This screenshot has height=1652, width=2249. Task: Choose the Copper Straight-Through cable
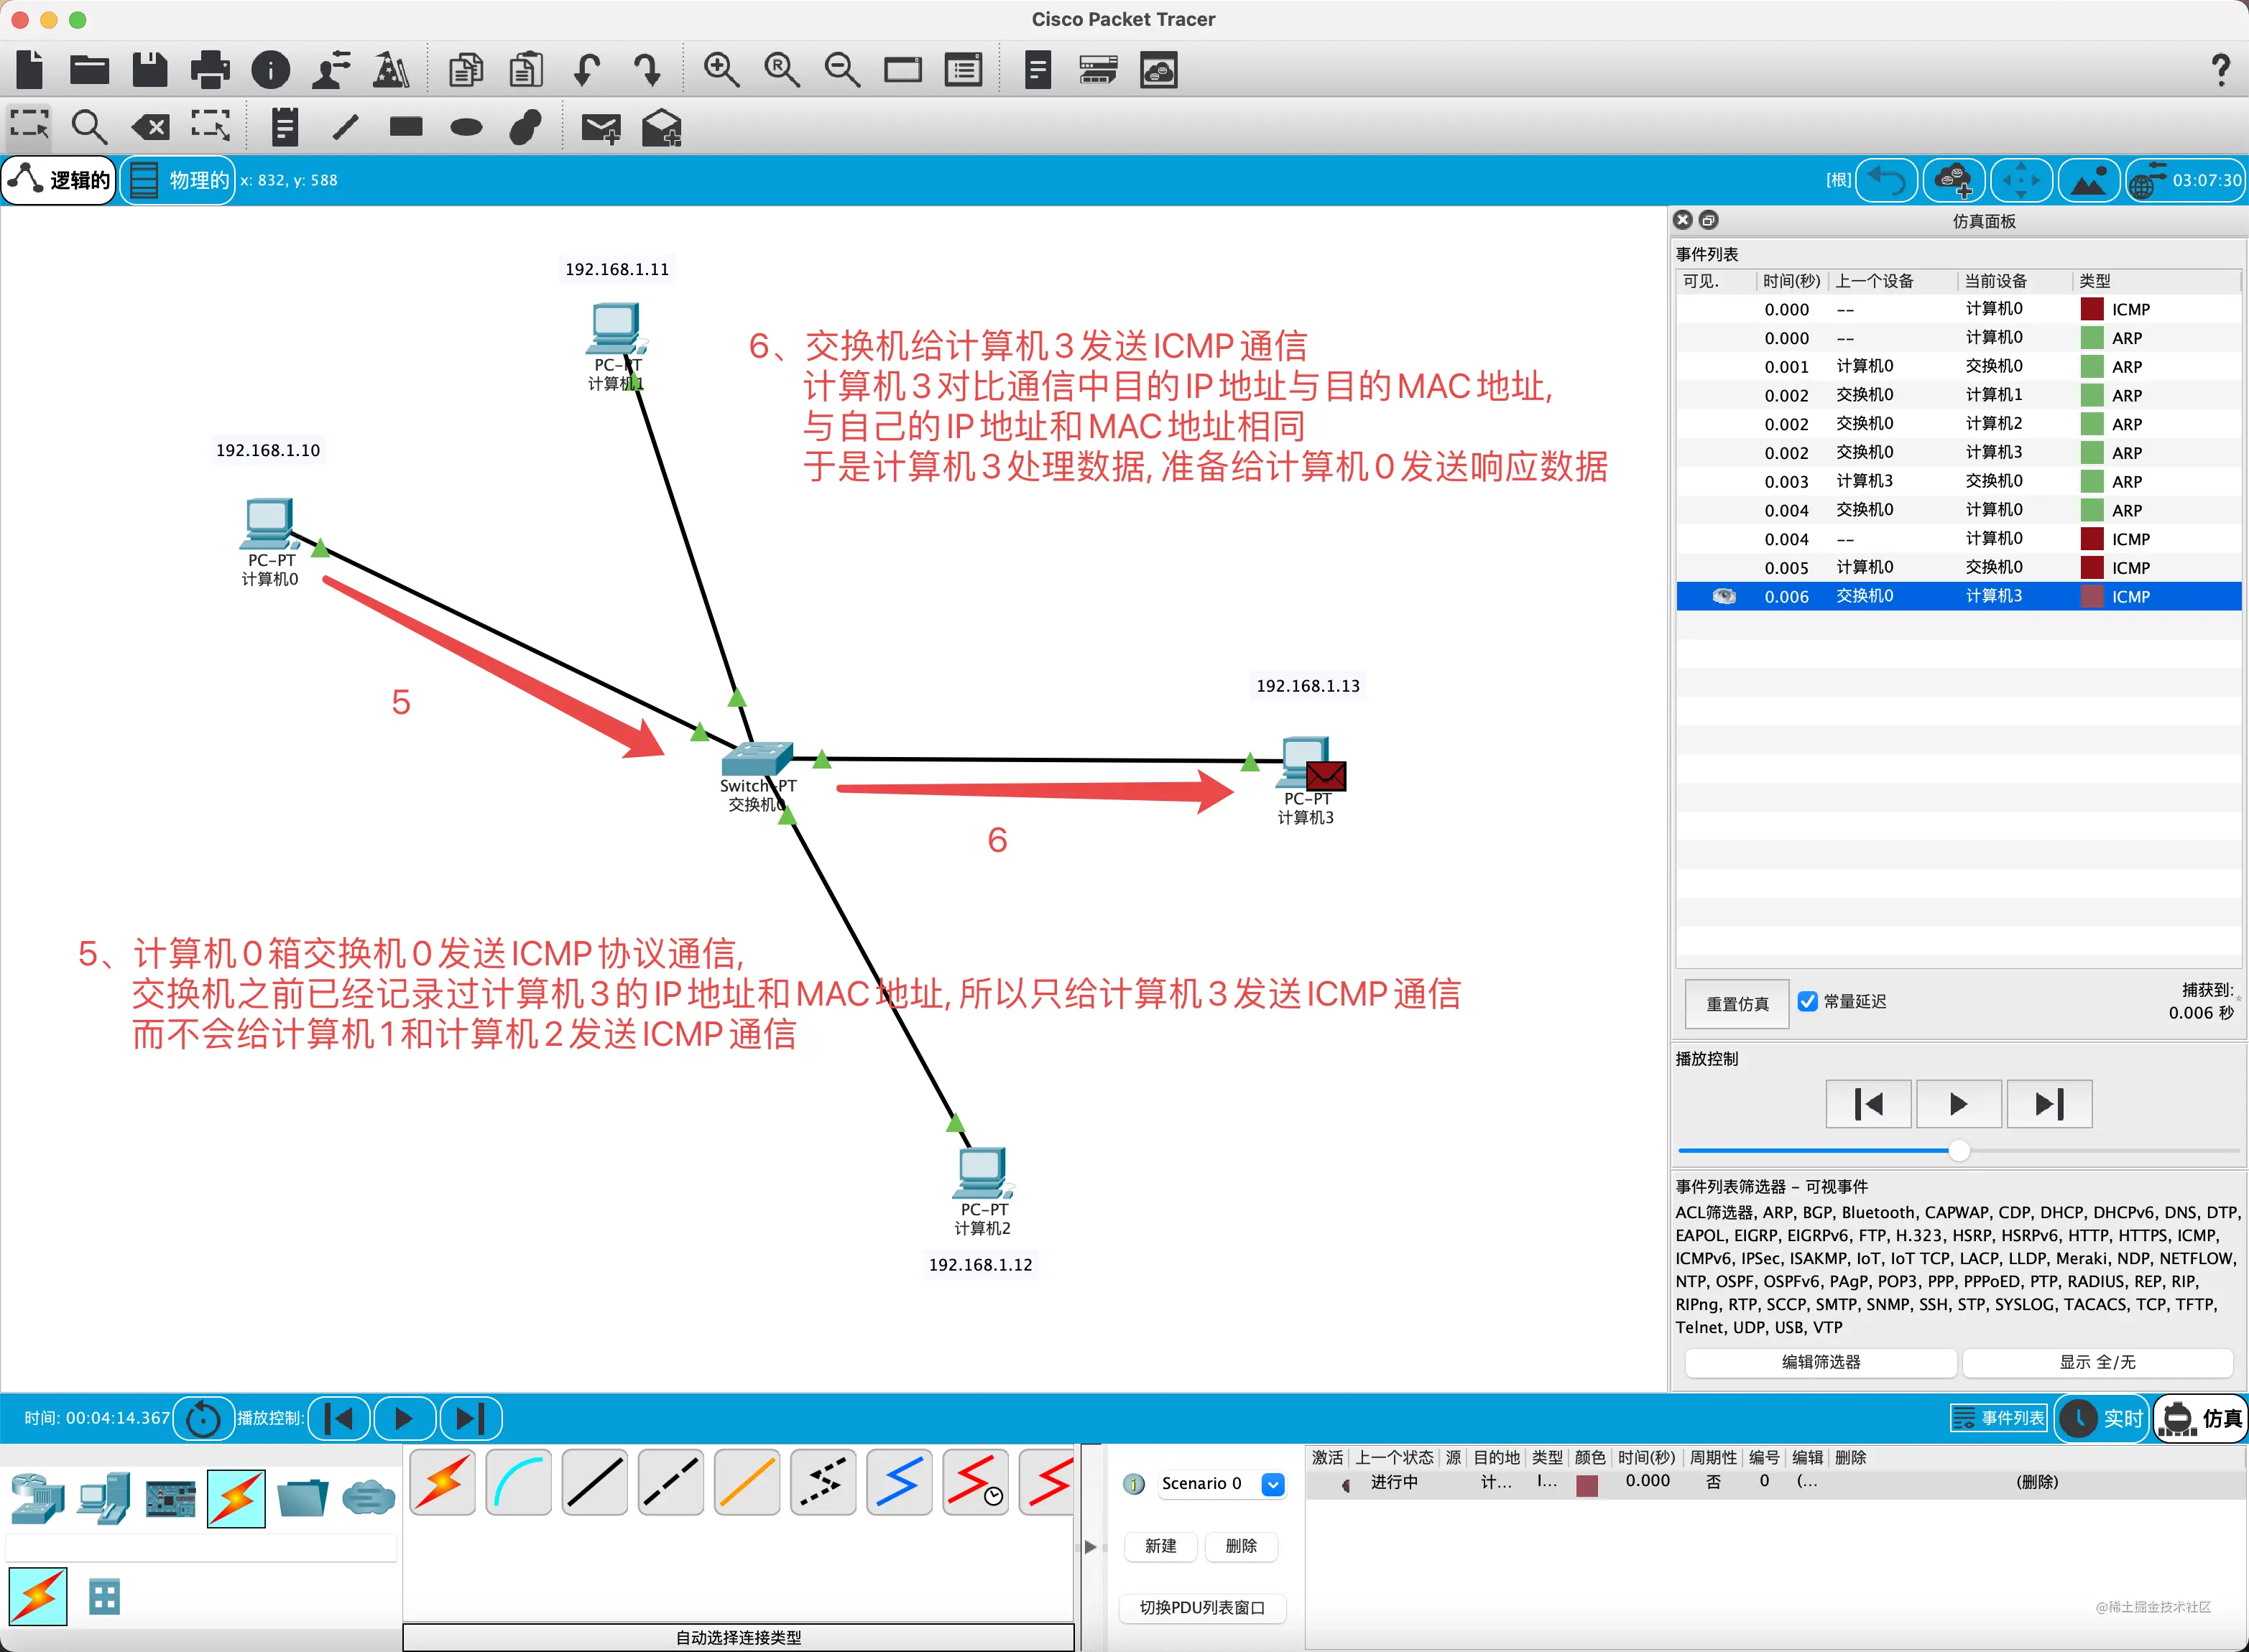pyautogui.click(x=594, y=1482)
